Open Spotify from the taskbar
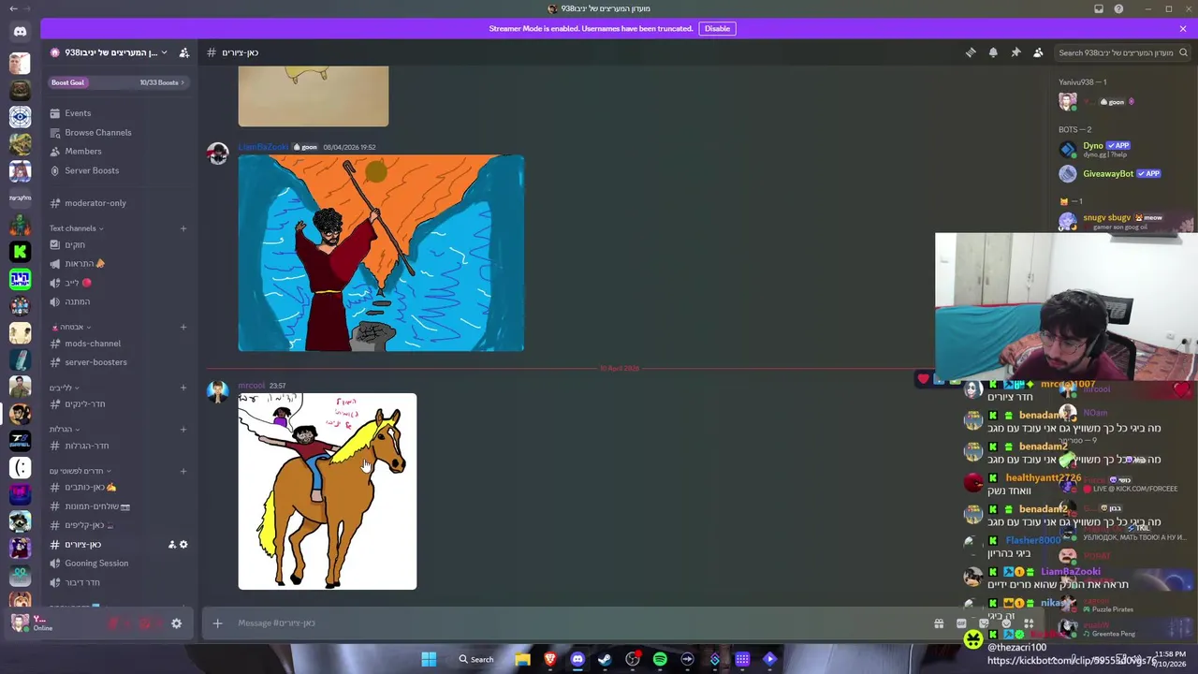 point(660,659)
